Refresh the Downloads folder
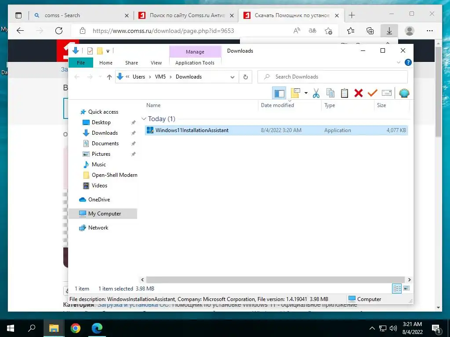This screenshot has width=450, height=337. [x=245, y=77]
